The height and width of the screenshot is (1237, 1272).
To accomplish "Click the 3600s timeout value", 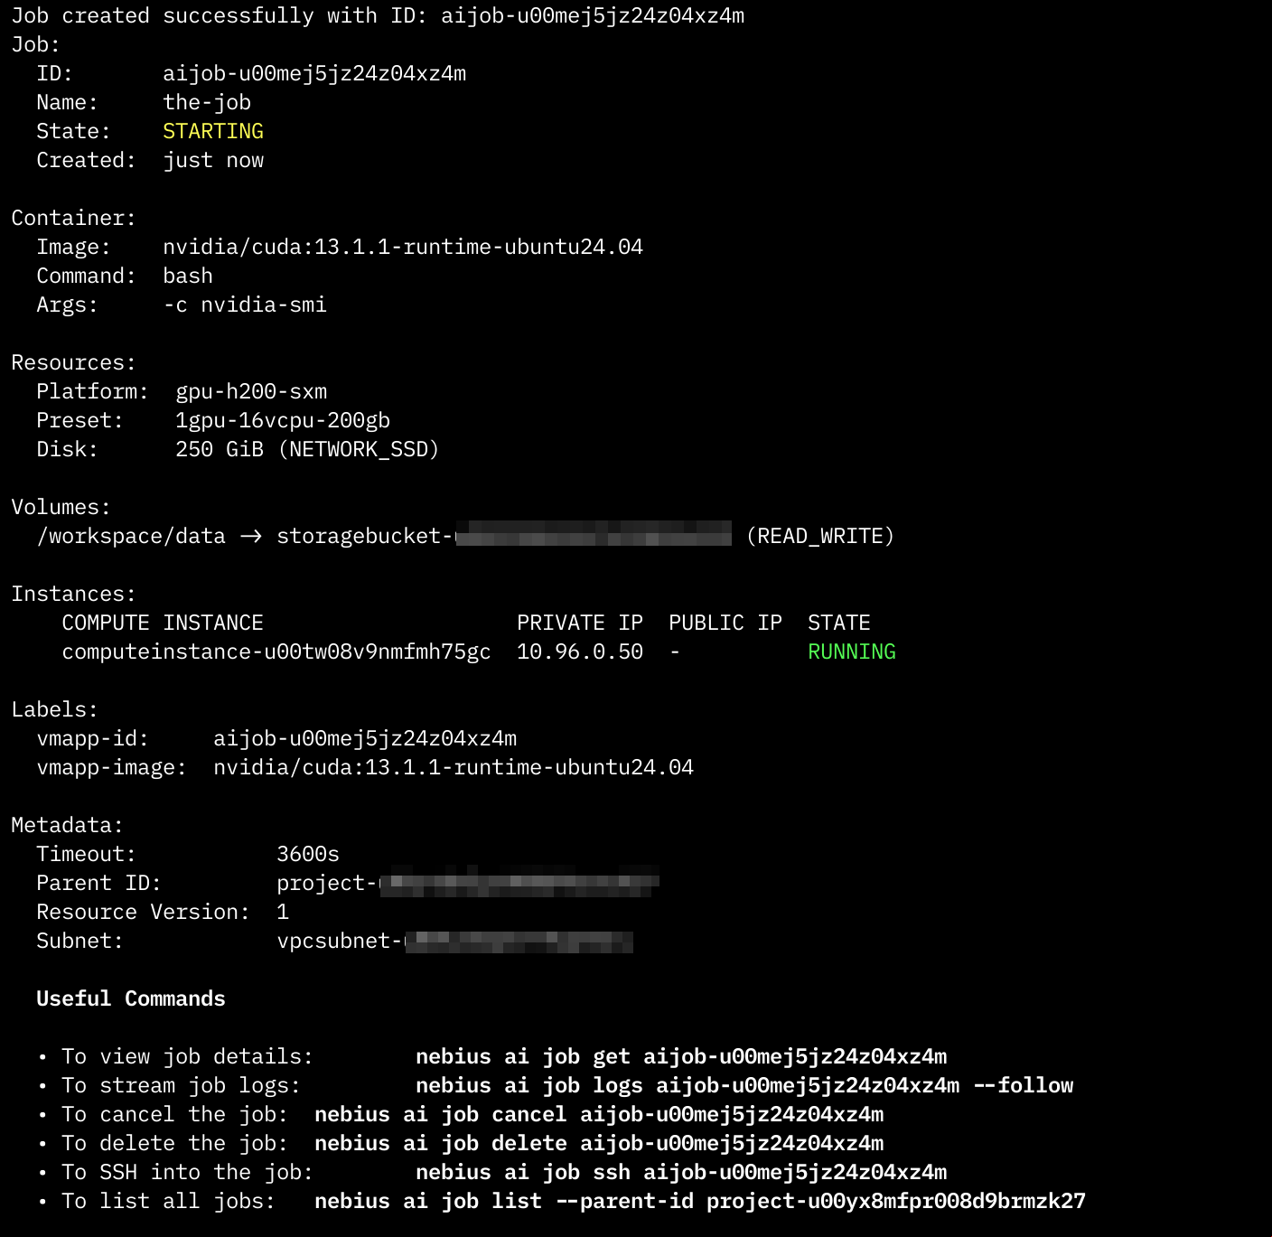I will tap(307, 855).
